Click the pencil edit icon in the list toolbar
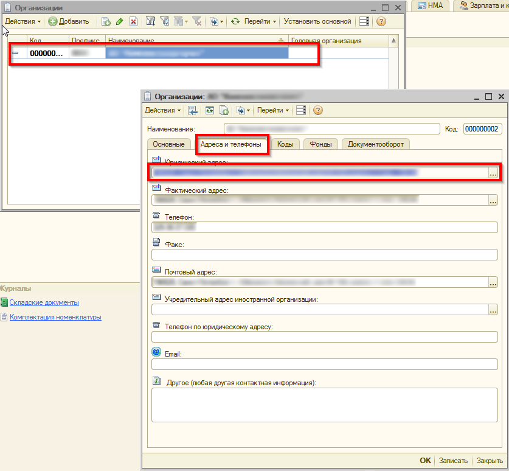Screen dimensions: 509x471 coord(119,21)
